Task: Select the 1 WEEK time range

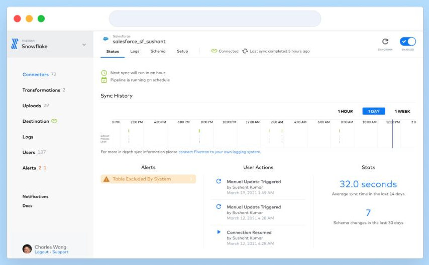Action: tap(402, 111)
